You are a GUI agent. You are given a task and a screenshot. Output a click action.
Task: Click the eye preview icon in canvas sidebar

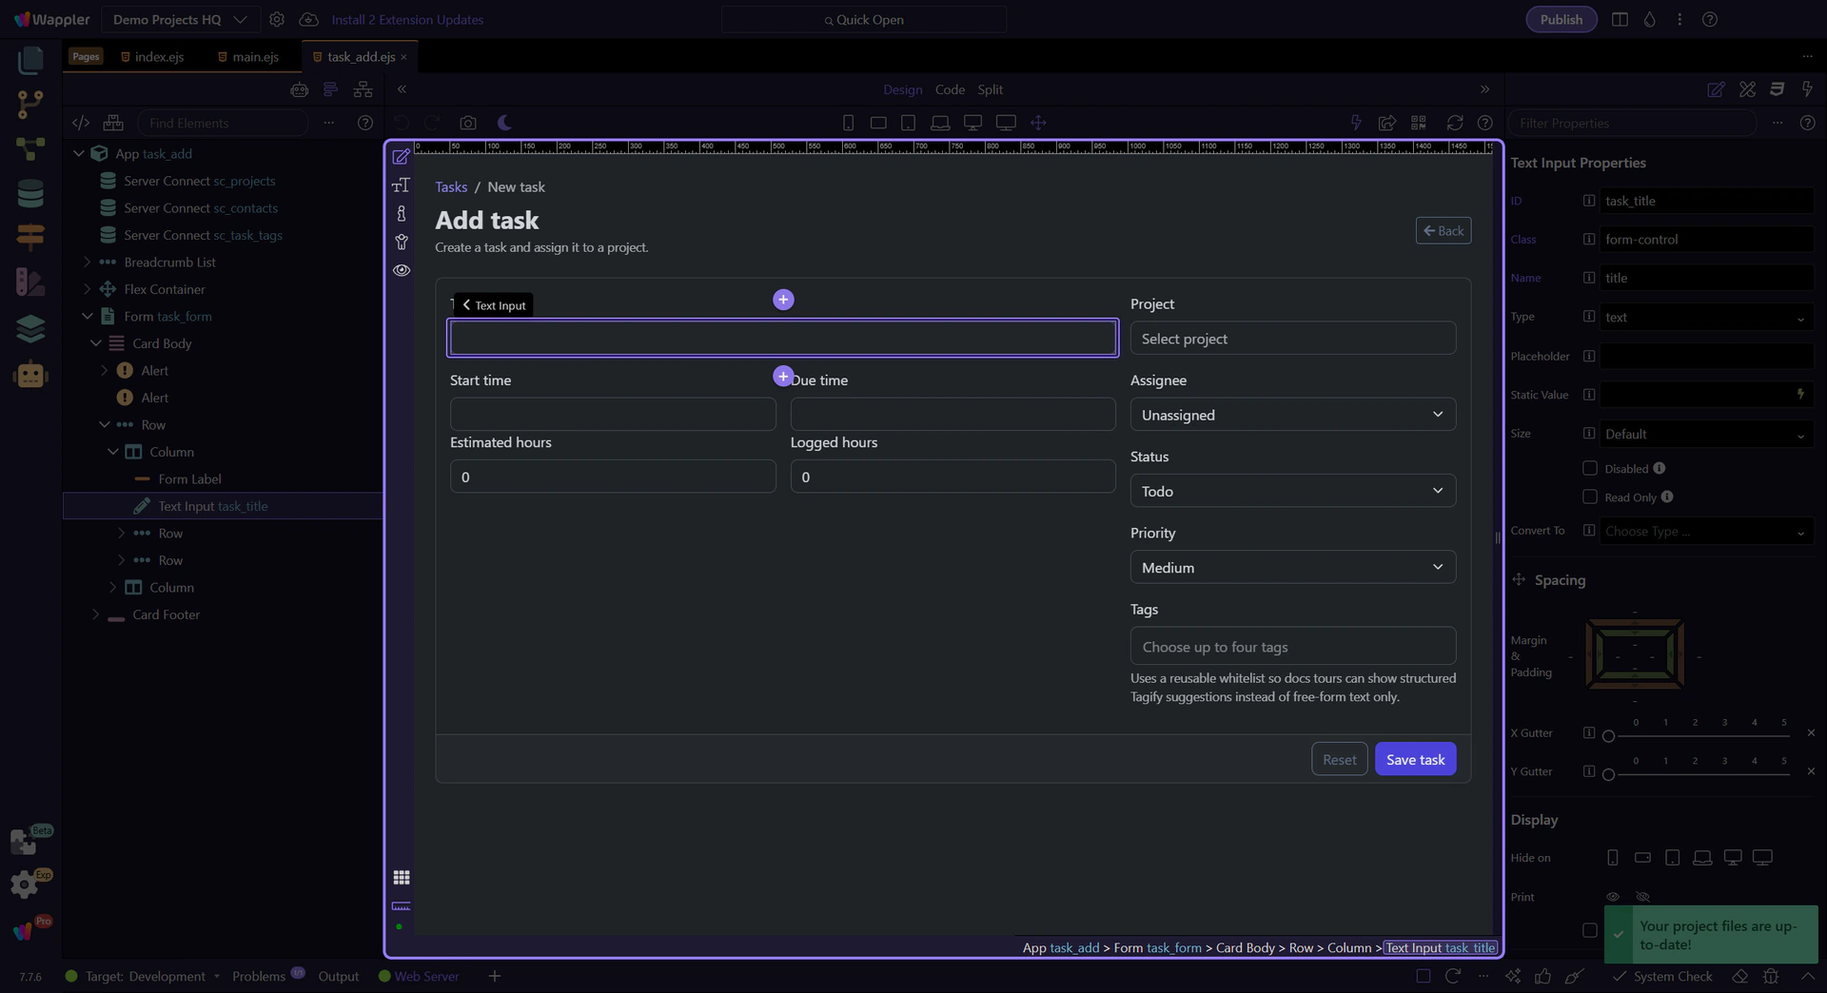[402, 270]
